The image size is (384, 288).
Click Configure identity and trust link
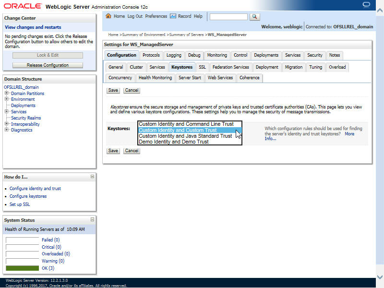[35, 188]
